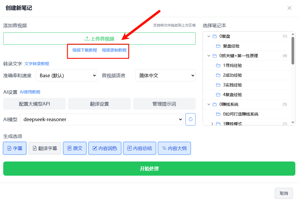Click the notebook list scrollbar
The image size is (298, 201).
click(x=293, y=50)
